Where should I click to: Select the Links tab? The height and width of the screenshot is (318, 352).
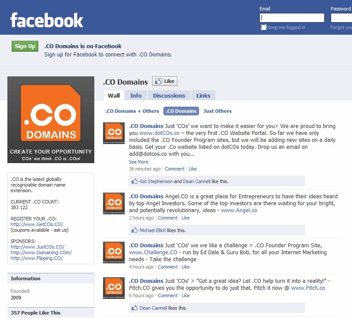coord(203,95)
